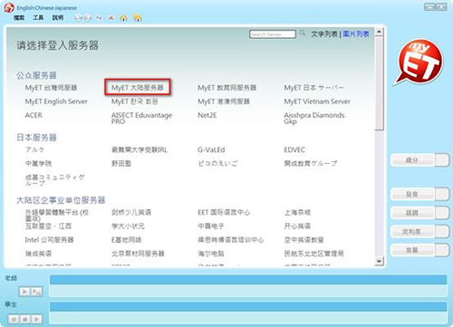The height and width of the screenshot is (327, 453).
Task: Select the G-ValEd server
Action: [211, 149]
